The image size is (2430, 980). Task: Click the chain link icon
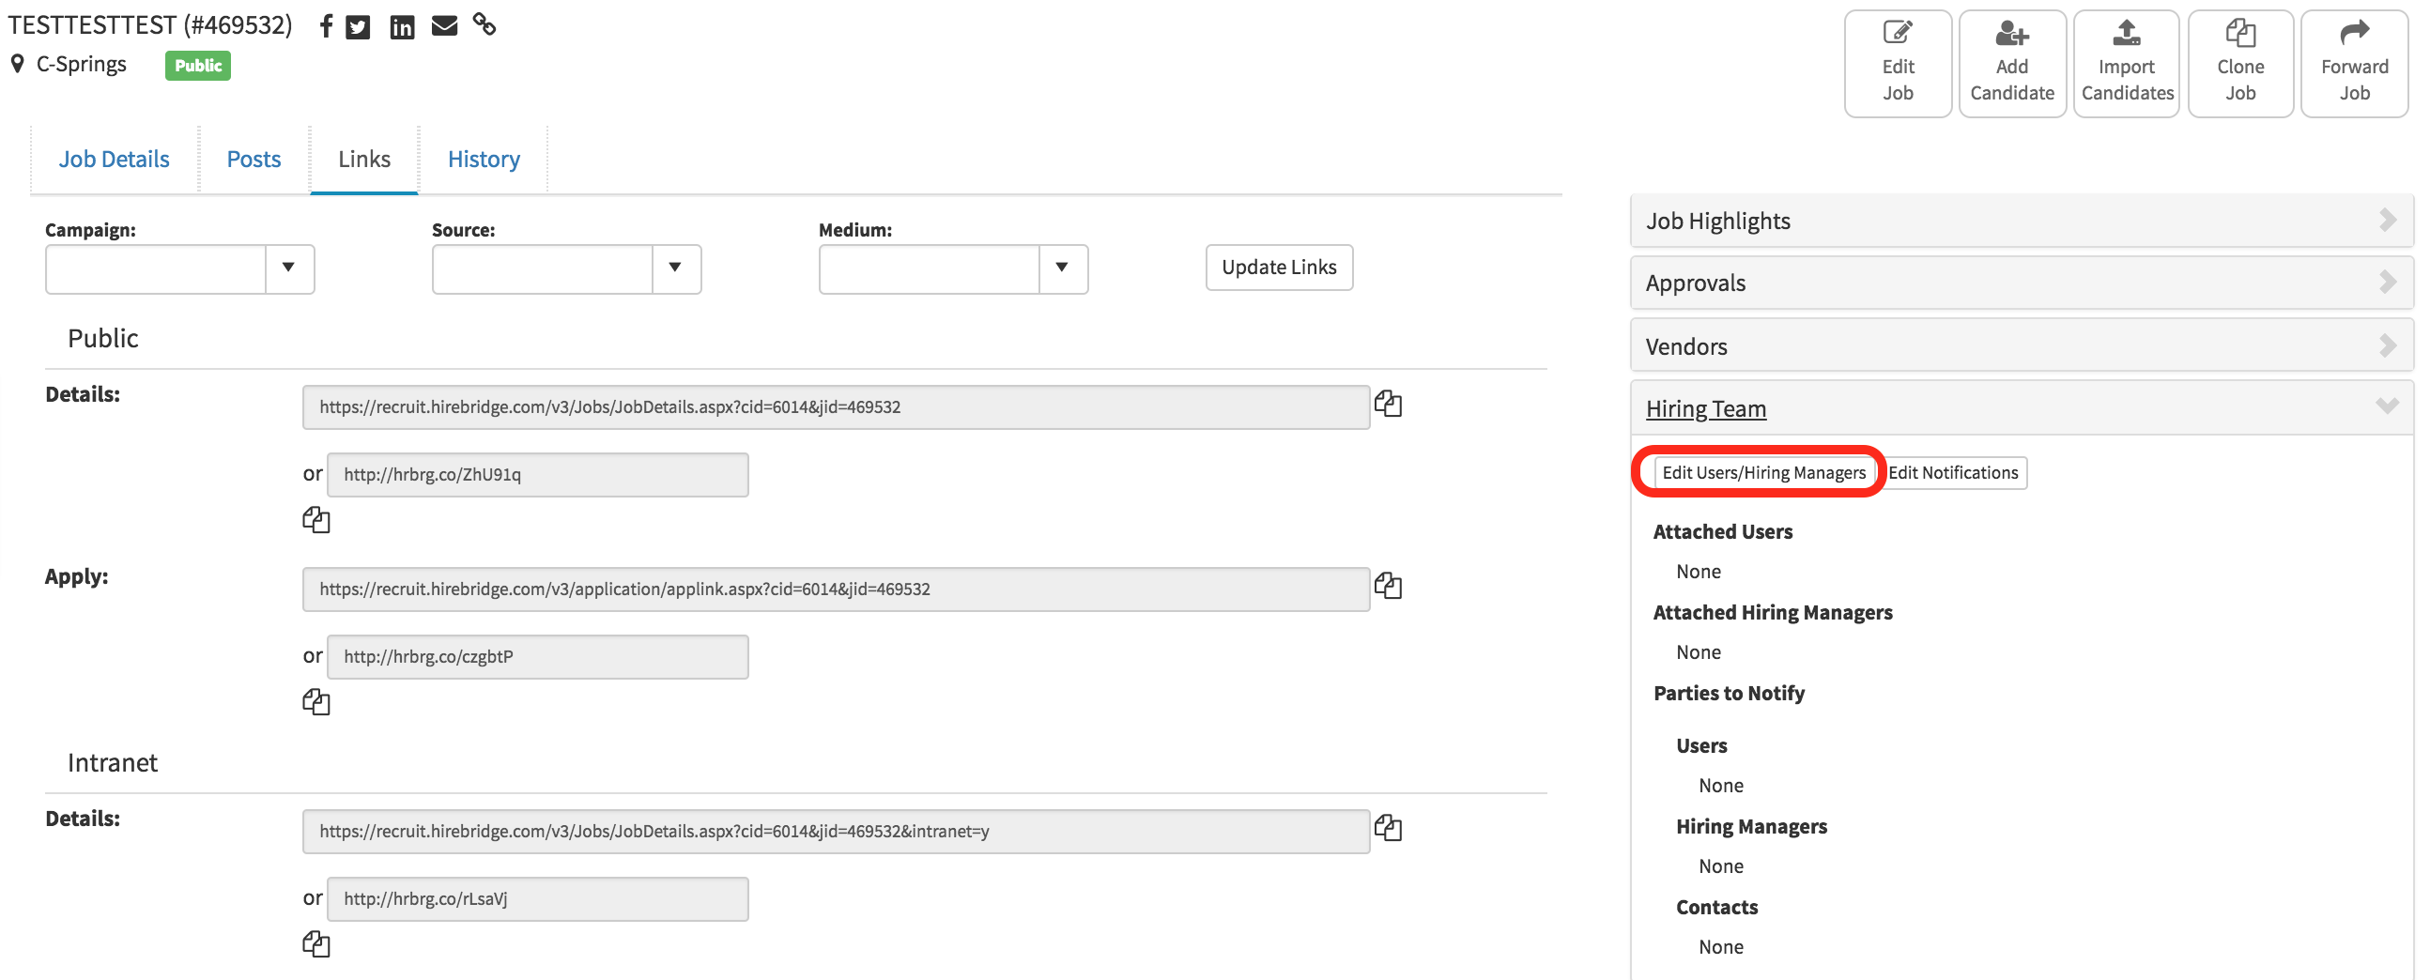tap(484, 24)
